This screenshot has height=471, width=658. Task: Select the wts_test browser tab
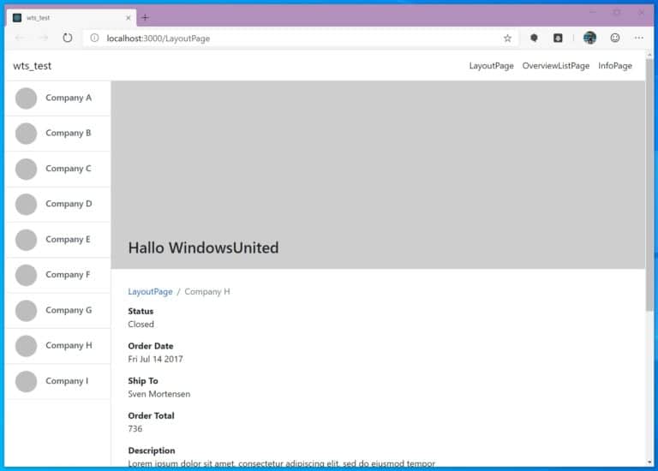tap(71, 18)
